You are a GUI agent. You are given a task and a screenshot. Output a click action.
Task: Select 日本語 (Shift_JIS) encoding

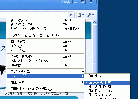tap(107, 87)
